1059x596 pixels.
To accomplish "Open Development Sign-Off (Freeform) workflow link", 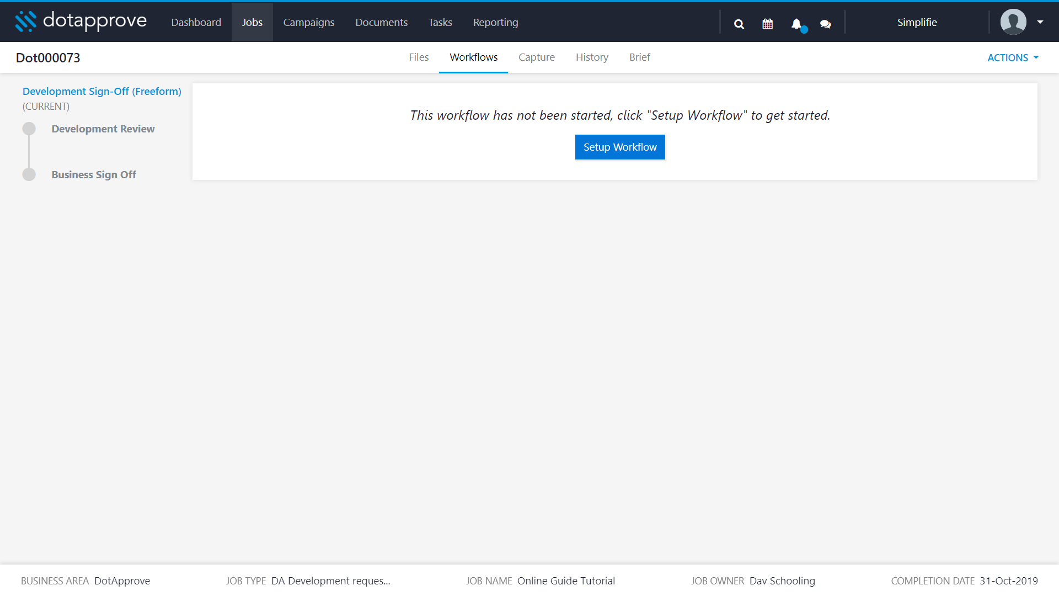I will [102, 91].
